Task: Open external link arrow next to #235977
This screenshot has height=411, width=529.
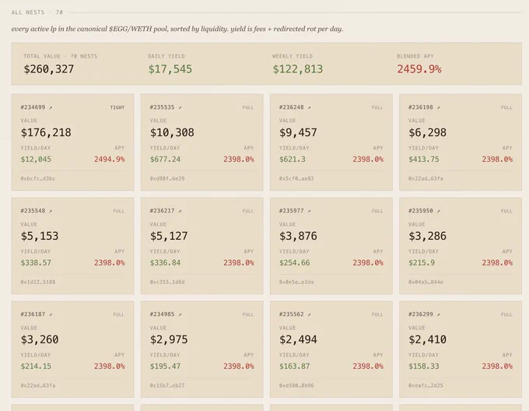Action: click(x=309, y=211)
